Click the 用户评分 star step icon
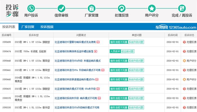 coord(152,8)
